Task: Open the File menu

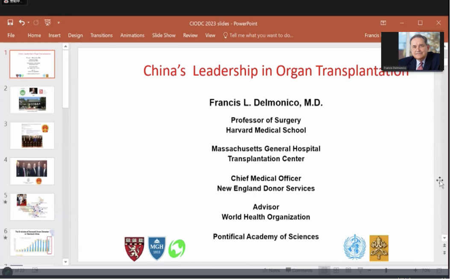Action: tap(11, 35)
